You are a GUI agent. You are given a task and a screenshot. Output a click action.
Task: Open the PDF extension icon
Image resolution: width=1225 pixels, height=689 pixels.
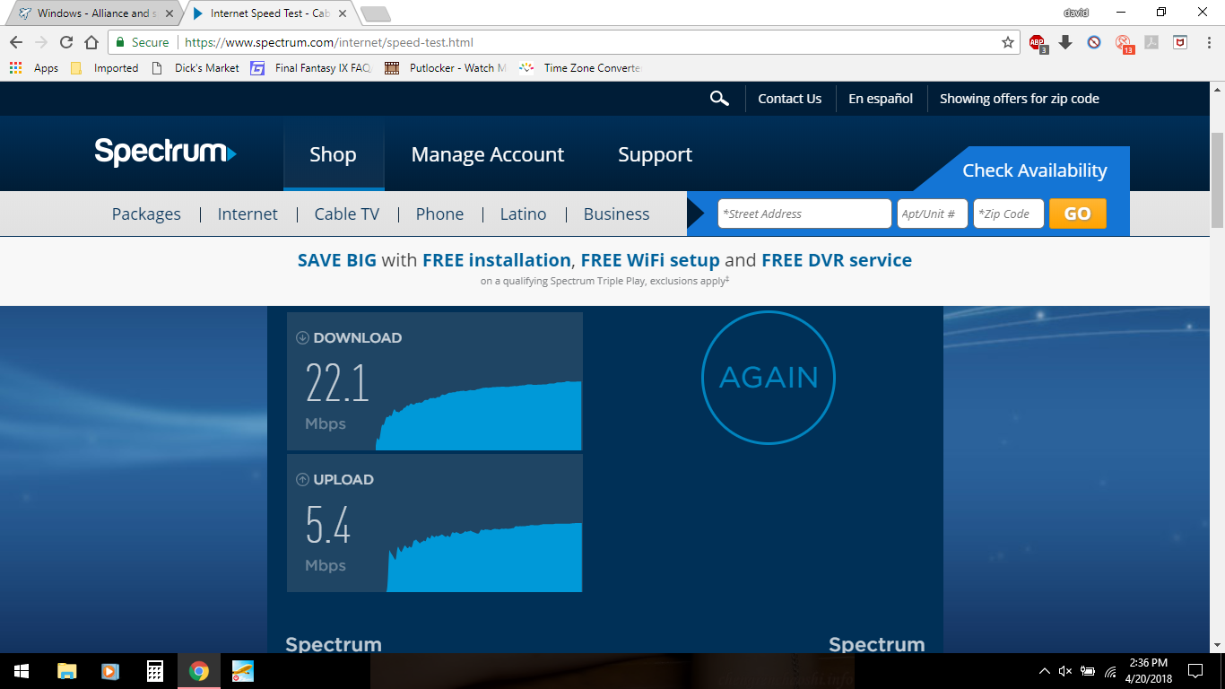(1151, 42)
